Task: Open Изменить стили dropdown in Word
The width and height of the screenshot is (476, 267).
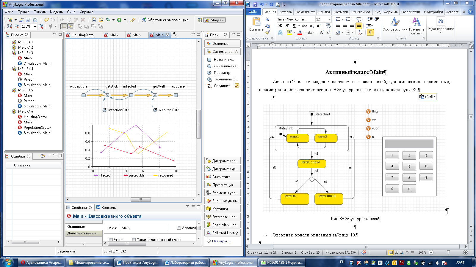Action: [416, 31]
